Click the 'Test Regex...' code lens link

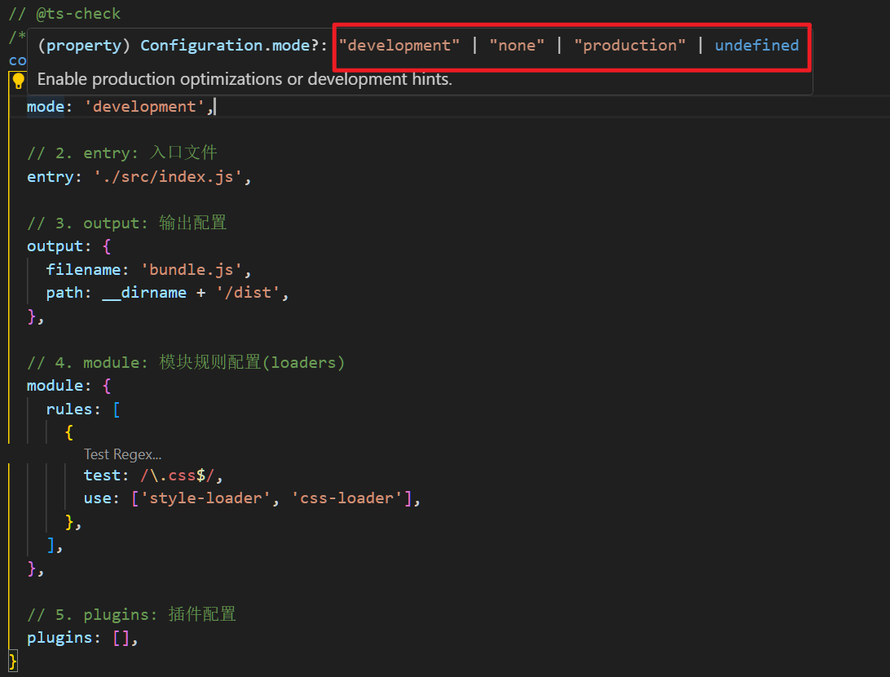122,454
